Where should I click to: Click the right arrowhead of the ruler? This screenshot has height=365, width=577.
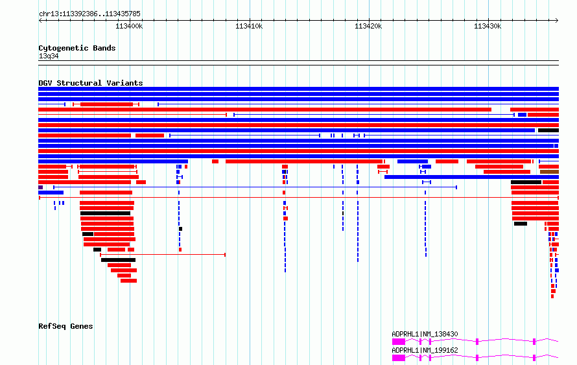pyautogui.click(x=557, y=20)
